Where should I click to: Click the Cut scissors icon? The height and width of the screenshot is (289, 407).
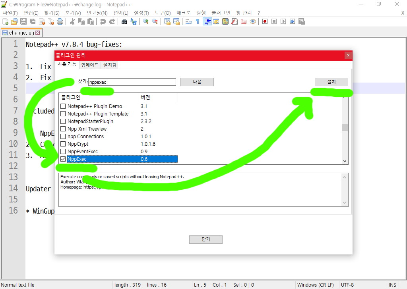click(72, 21)
